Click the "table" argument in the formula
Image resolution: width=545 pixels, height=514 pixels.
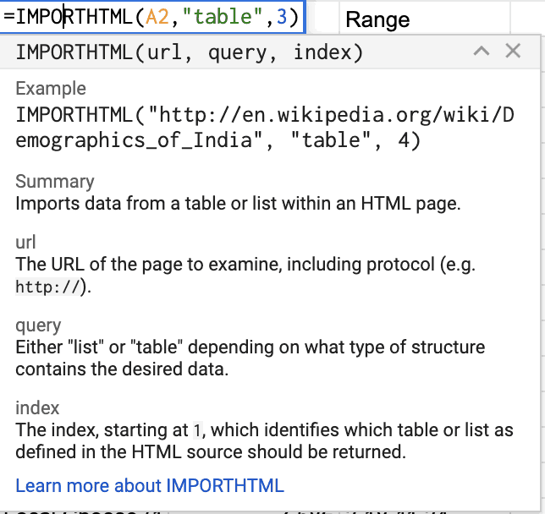pos(223,17)
